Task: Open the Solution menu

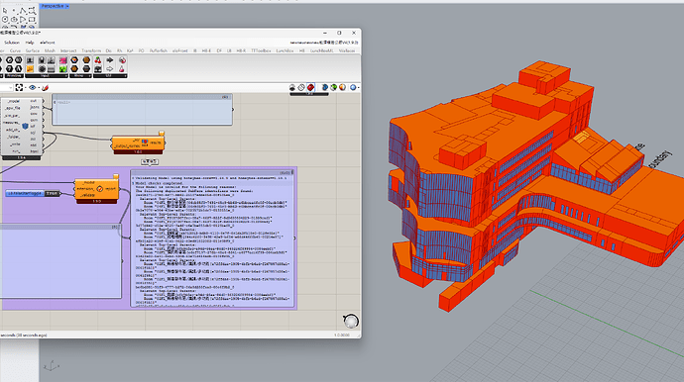Action: 12,43
